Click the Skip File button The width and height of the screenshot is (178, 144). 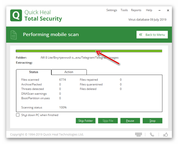click(108, 121)
